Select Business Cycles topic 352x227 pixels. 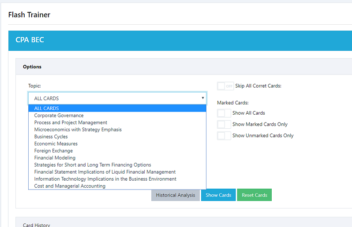tap(117, 137)
